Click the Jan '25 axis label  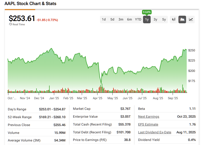point(54,98)
